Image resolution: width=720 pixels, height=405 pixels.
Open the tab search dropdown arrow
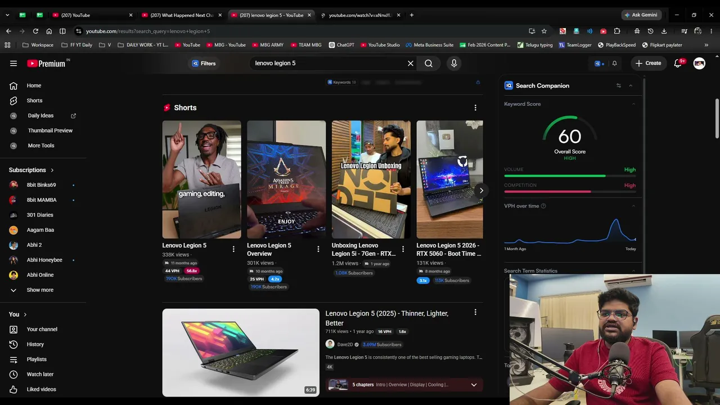point(8,15)
